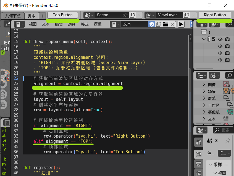Click the camera datablock icon beside 摄像机
The height and width of the screenshot is (176, 234).
(230, 112)
